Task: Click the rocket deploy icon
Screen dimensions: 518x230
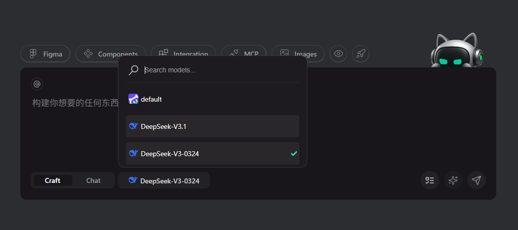Action: coord(360,54)
